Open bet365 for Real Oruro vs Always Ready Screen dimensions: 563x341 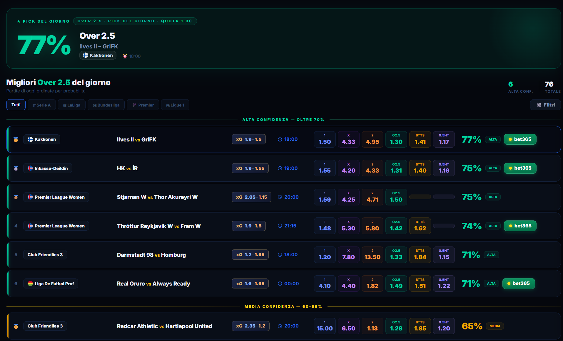(519, 283)
